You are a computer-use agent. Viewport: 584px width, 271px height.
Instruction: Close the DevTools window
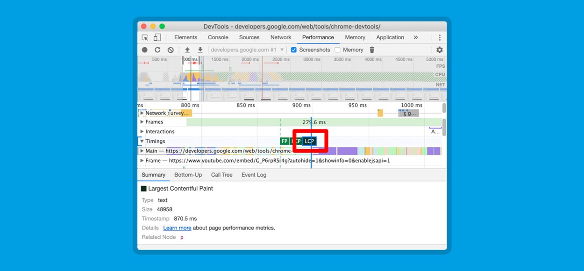click(x=143, y=27)
